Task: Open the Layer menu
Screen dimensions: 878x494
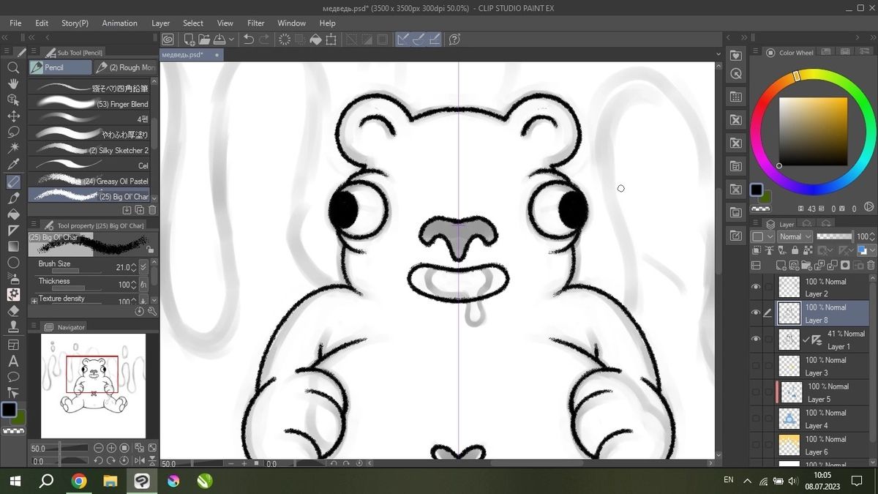Action: pos(161,23)
